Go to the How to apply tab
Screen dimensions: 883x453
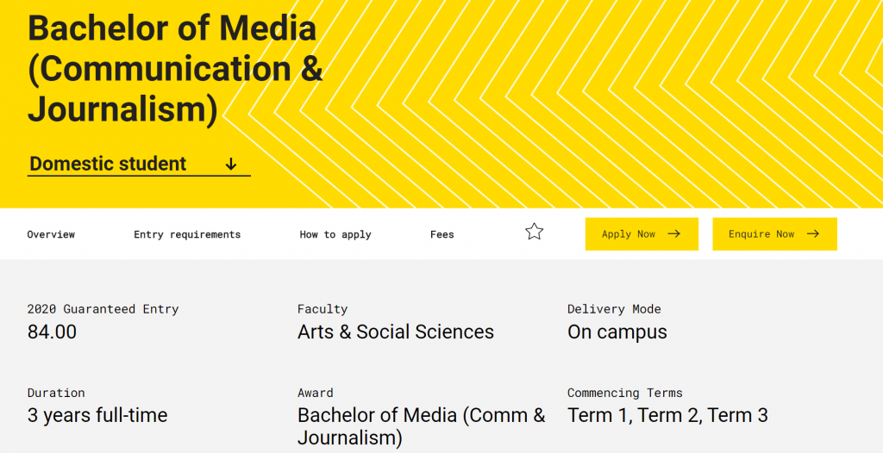(x=335, y=234)
